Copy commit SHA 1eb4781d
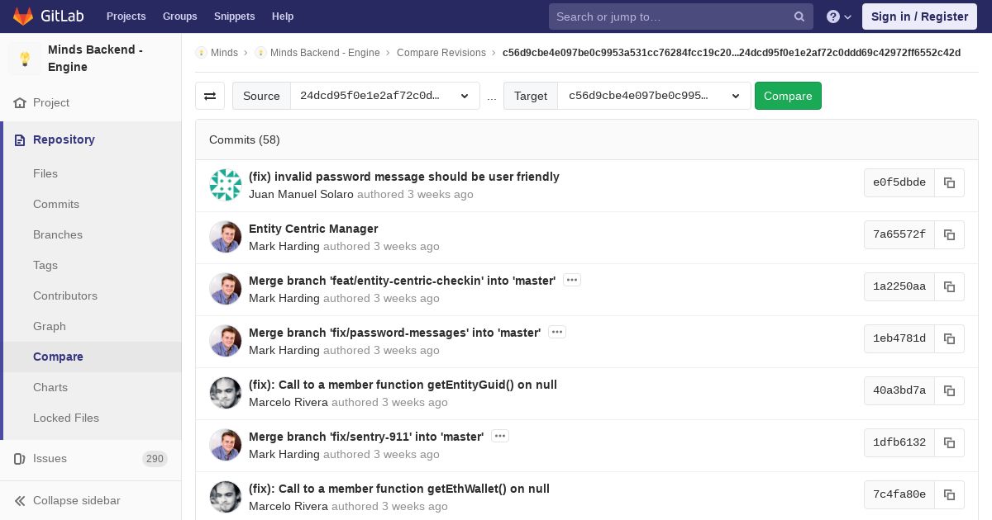Viewport: 992px width, 520px height. pyautogui.click(x=949, y=338)
